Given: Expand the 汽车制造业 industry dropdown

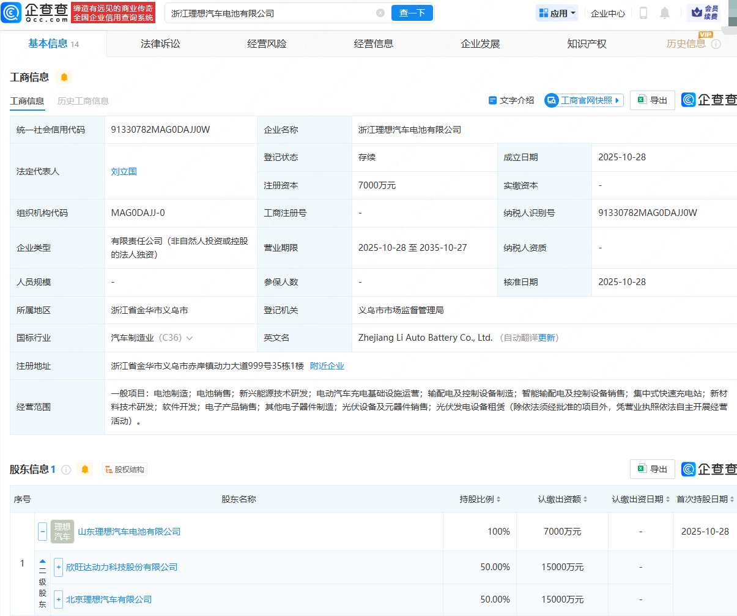Looking at the screenshot, I should tap(190, 338).
